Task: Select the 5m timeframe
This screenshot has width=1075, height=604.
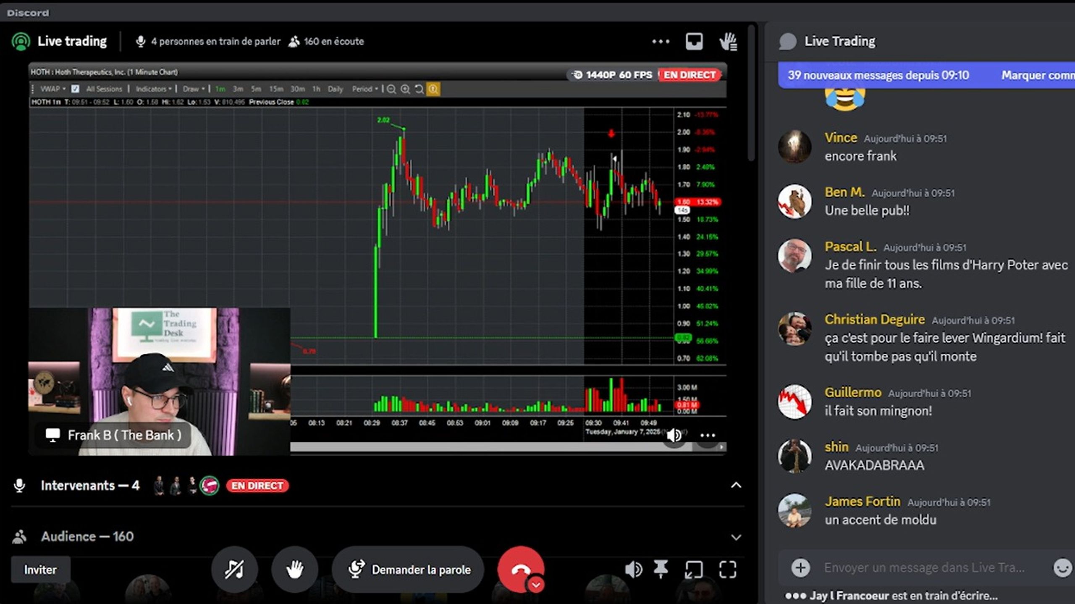Action: [x=256, y=89]
